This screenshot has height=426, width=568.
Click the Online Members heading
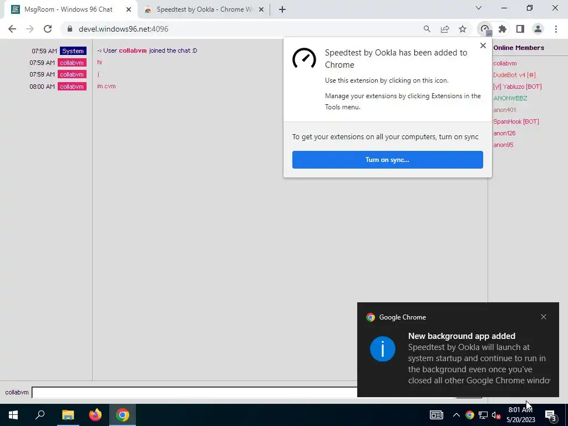point(519,48)
